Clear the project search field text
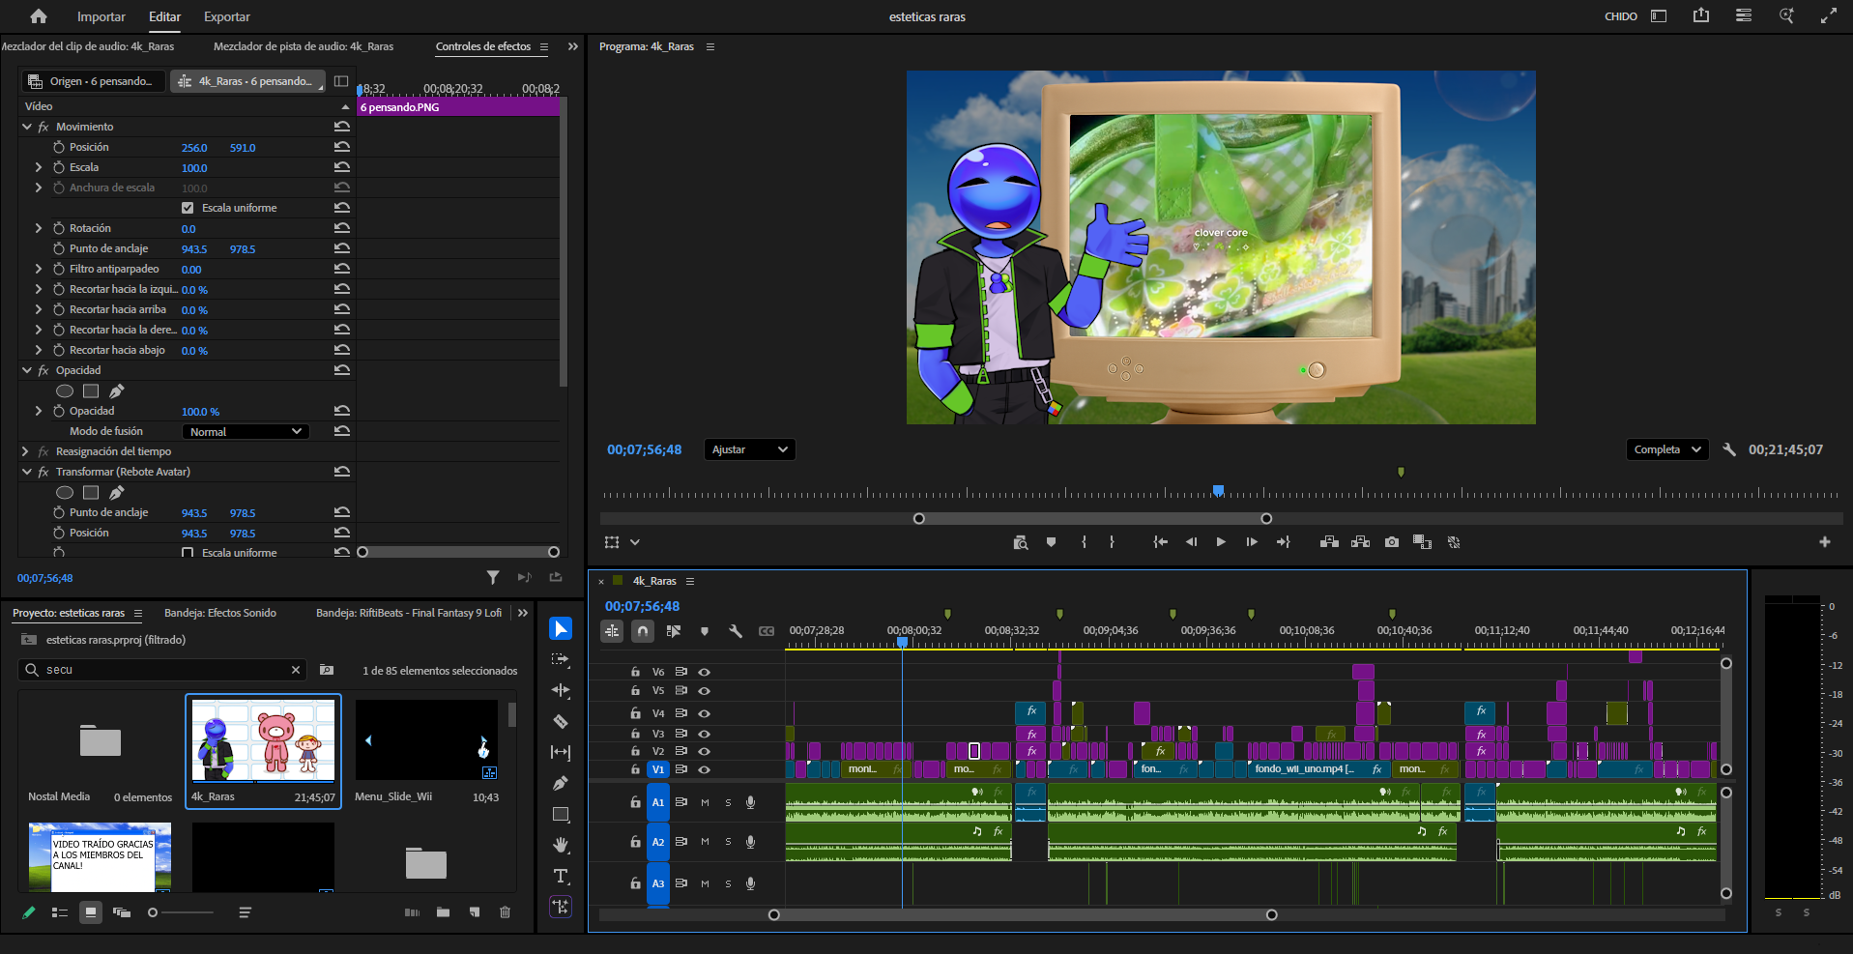 [x=296, y=670]
